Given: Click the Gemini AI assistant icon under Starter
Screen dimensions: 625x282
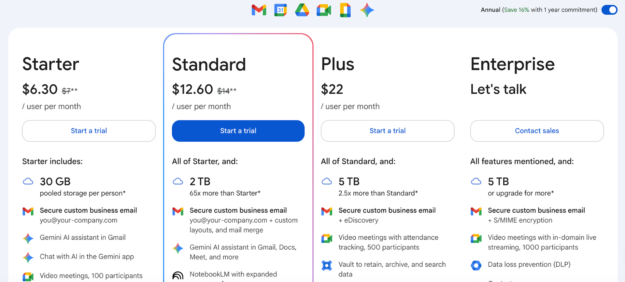Looking at the screenshot, I should [x=28, y=238].
